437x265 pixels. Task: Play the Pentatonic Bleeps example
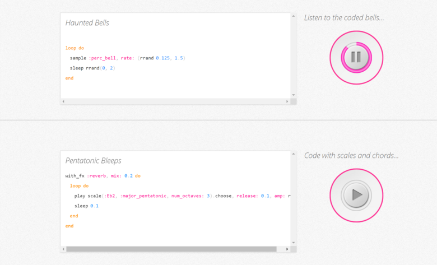(356, 196)
